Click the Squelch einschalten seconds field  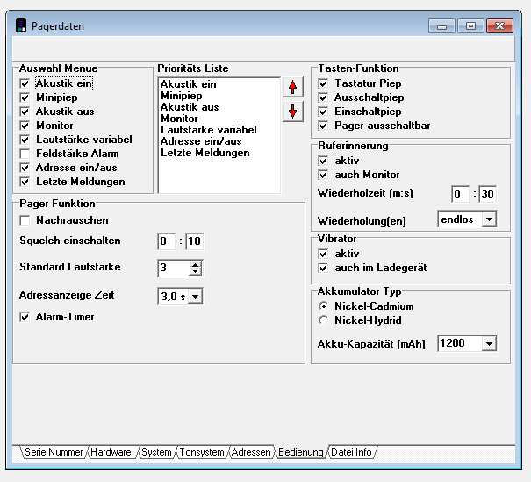pos(195,241)
